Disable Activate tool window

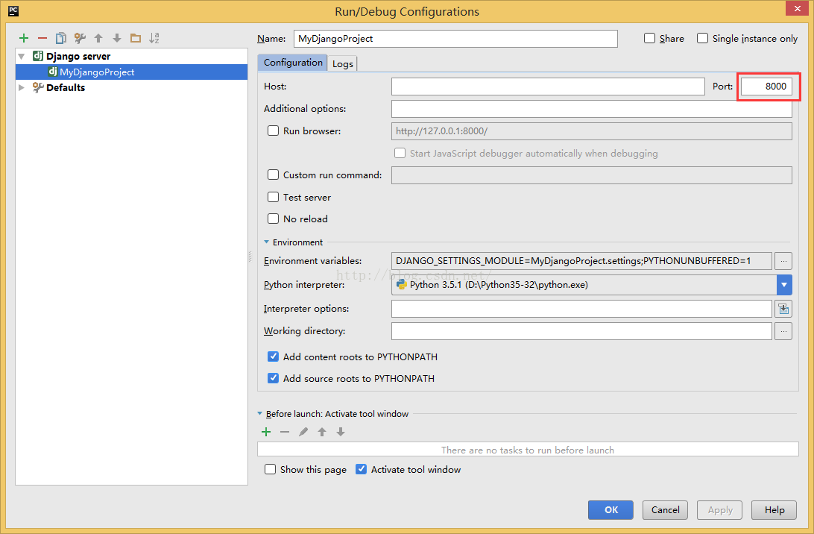[361, 469]
